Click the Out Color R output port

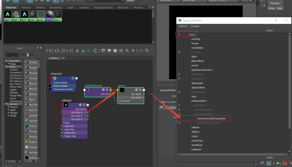88,112
